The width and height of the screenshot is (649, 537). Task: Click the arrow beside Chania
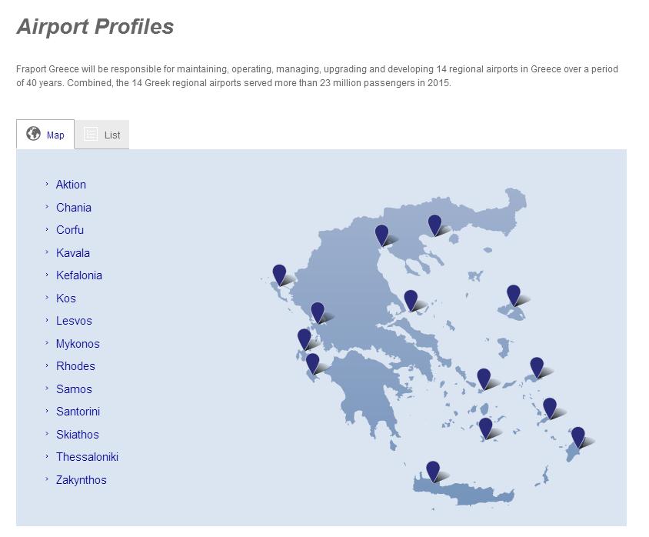(47, 207)
